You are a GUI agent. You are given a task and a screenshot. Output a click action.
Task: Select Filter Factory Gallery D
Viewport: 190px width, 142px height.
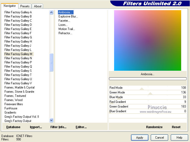pyautogui.click(x=18, y=25)
